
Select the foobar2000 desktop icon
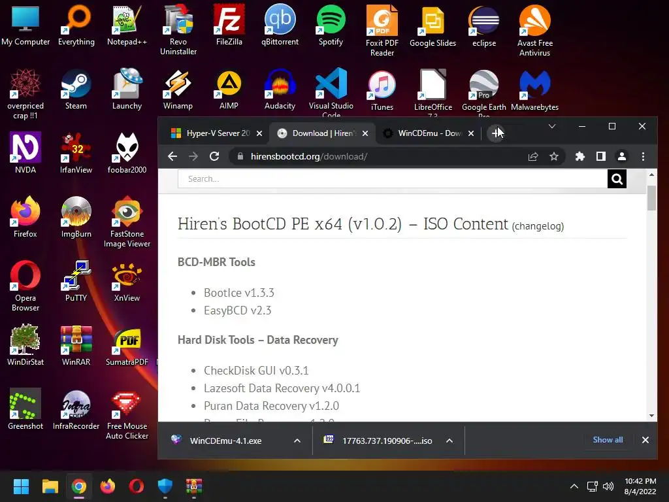(127, 153)
